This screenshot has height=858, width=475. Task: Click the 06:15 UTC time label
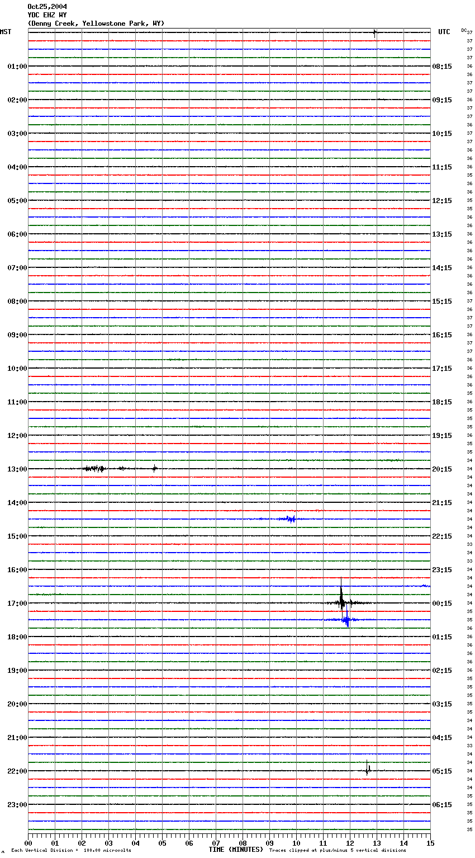tap(442, 805)
